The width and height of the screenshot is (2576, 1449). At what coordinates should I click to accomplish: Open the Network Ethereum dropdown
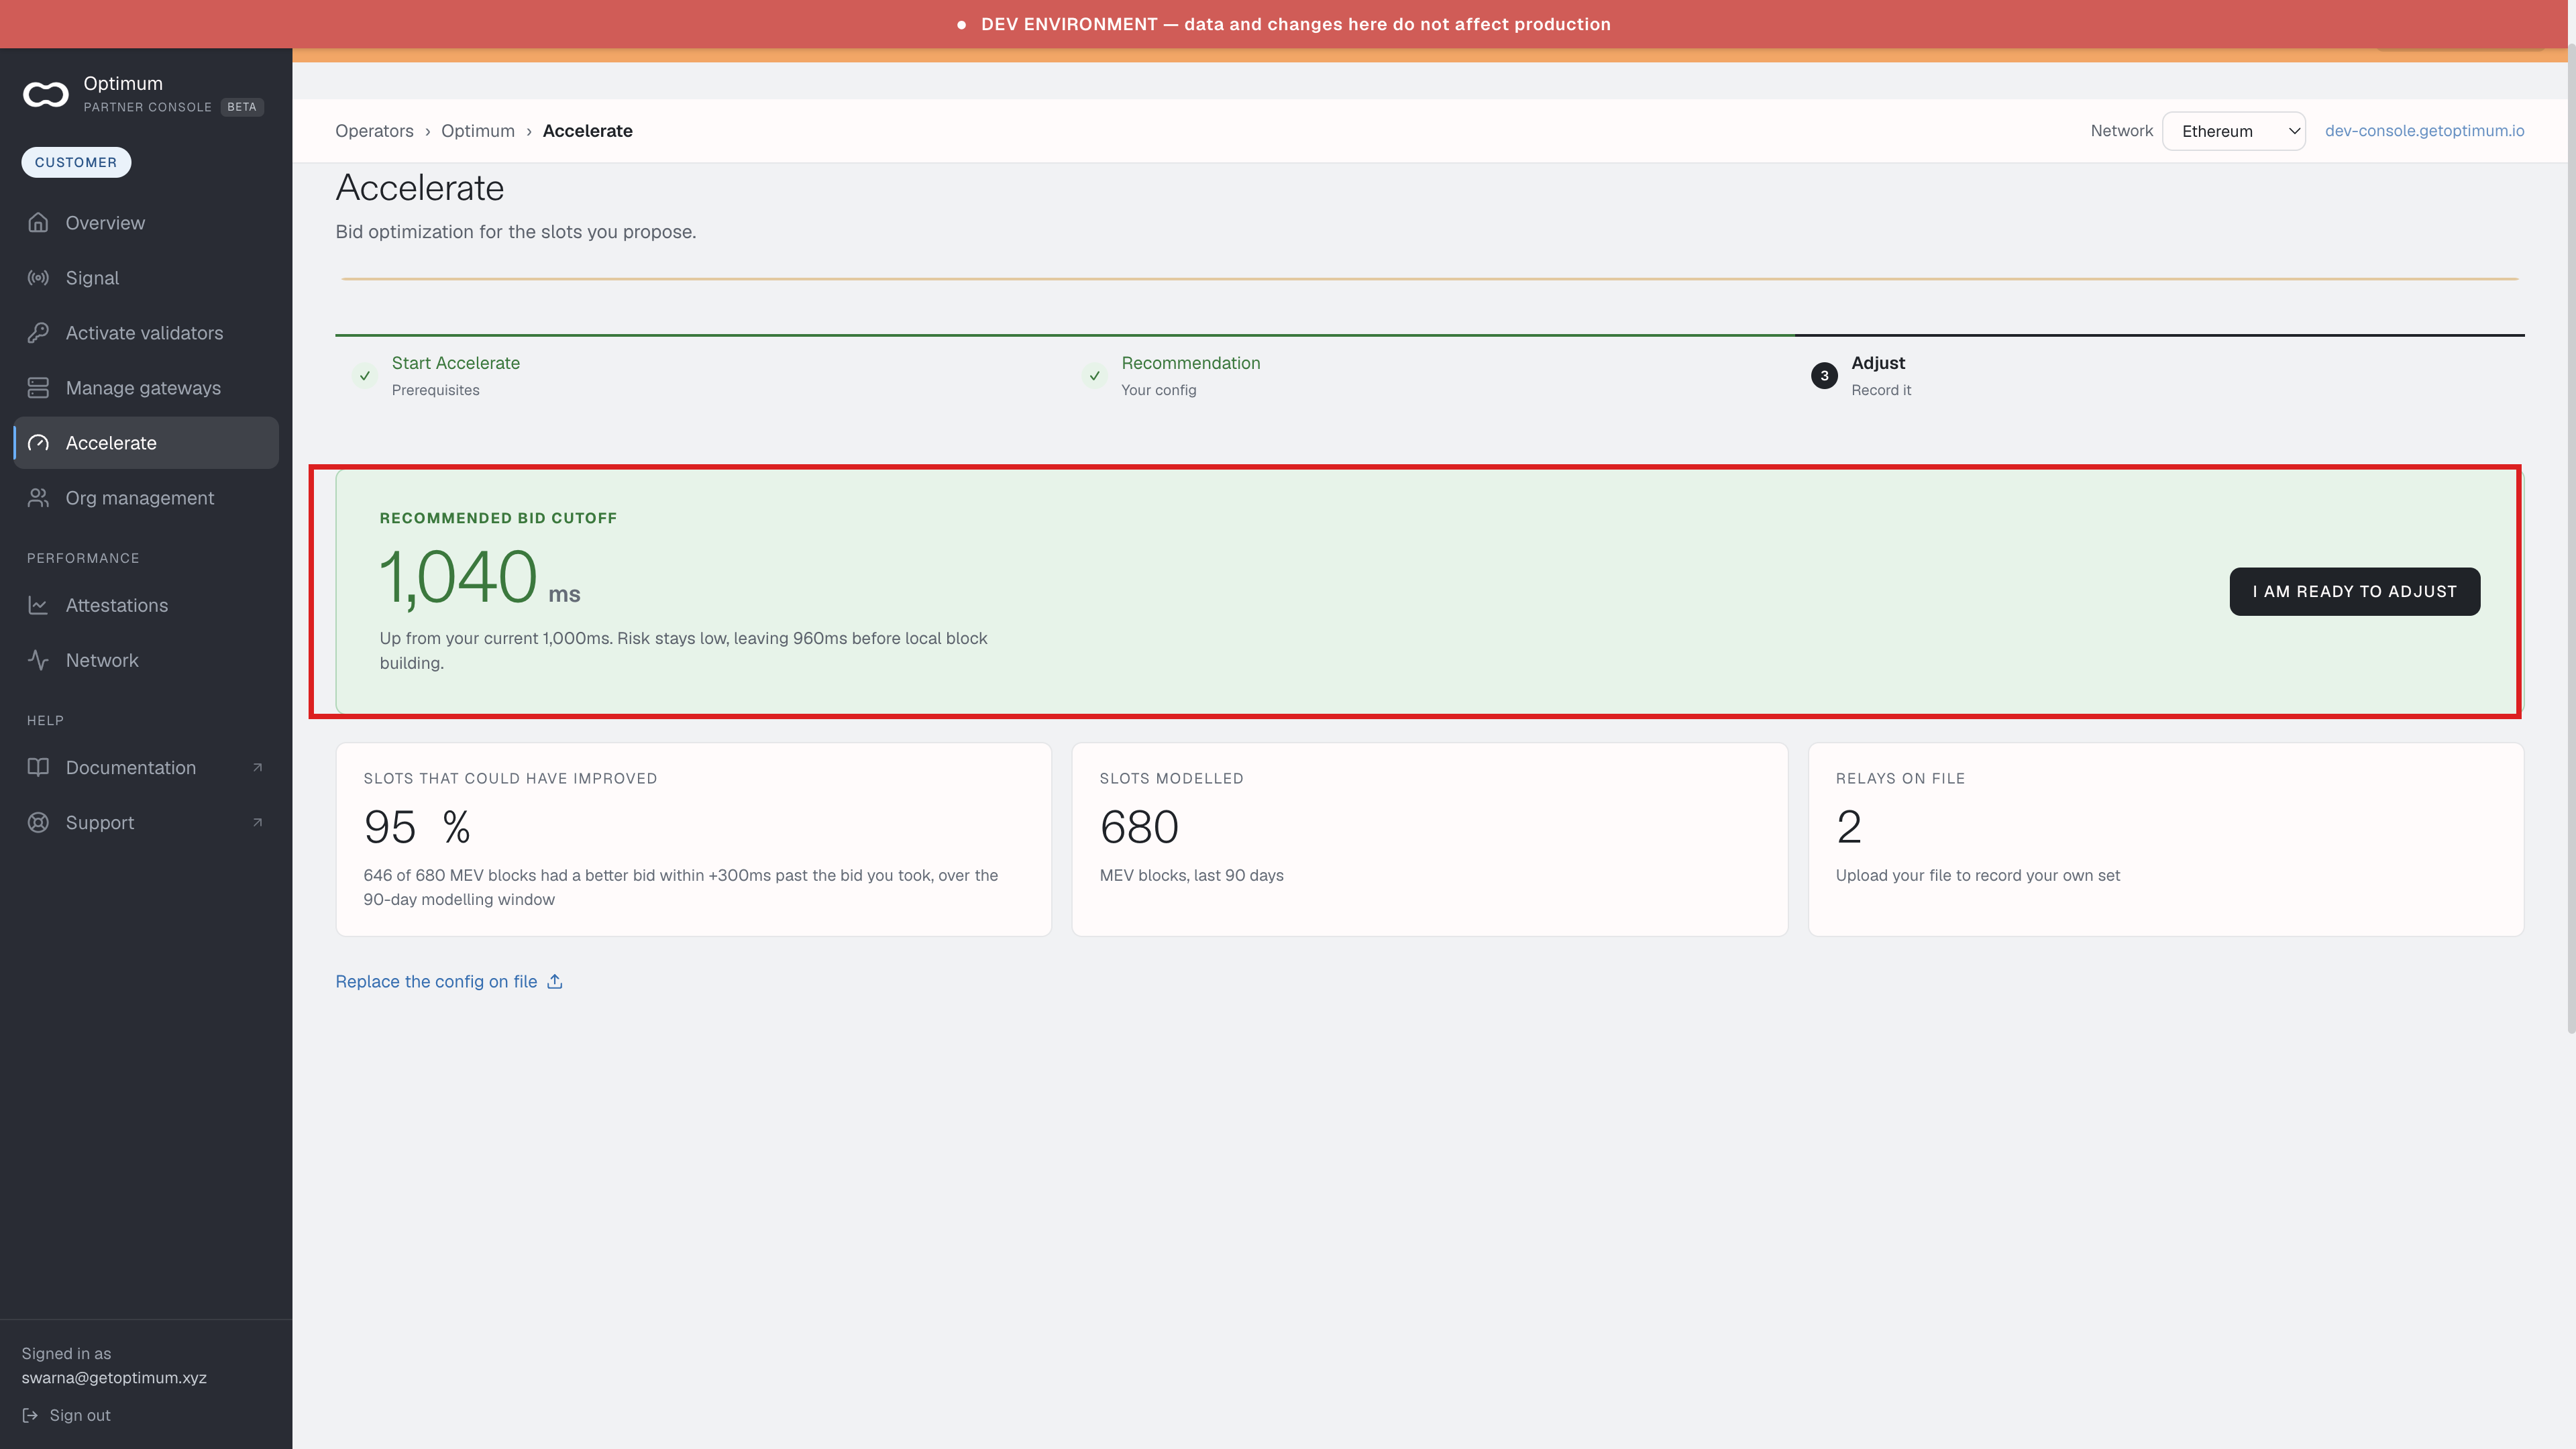pyautogui.click(x=2233, y=131)
